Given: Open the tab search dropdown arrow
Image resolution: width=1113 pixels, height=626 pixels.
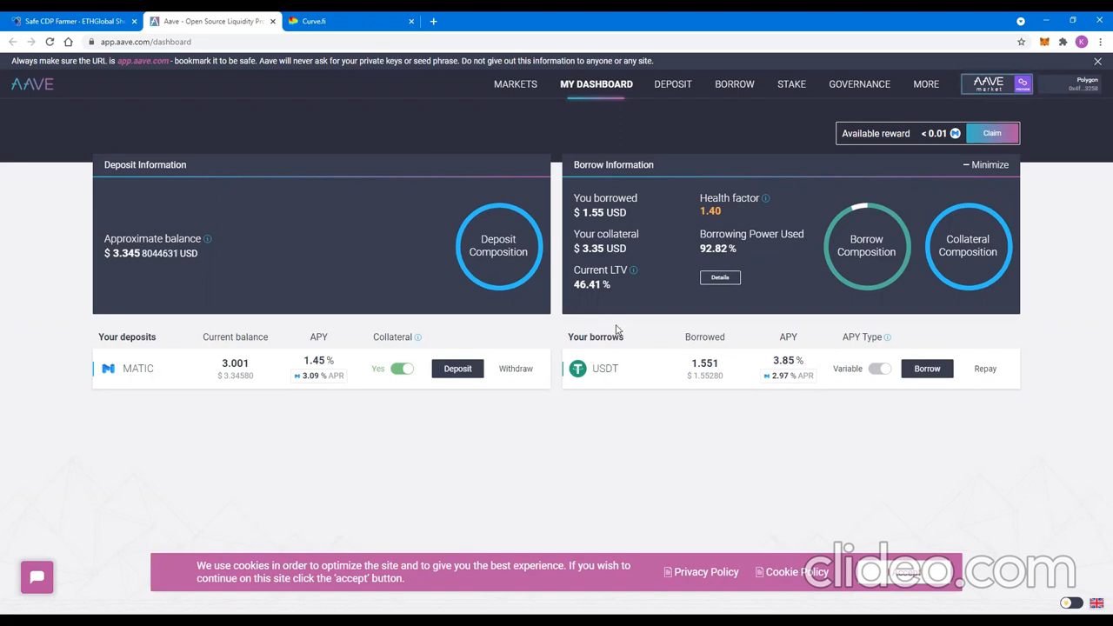Looking at the screenshot, I should [1021, 21].
